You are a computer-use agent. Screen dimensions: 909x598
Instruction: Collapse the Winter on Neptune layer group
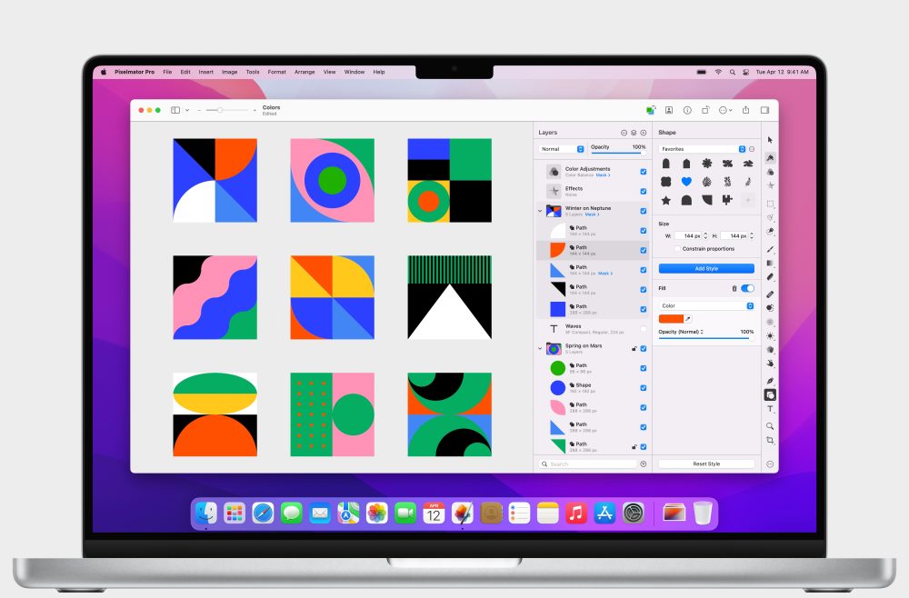coord(541,212)
